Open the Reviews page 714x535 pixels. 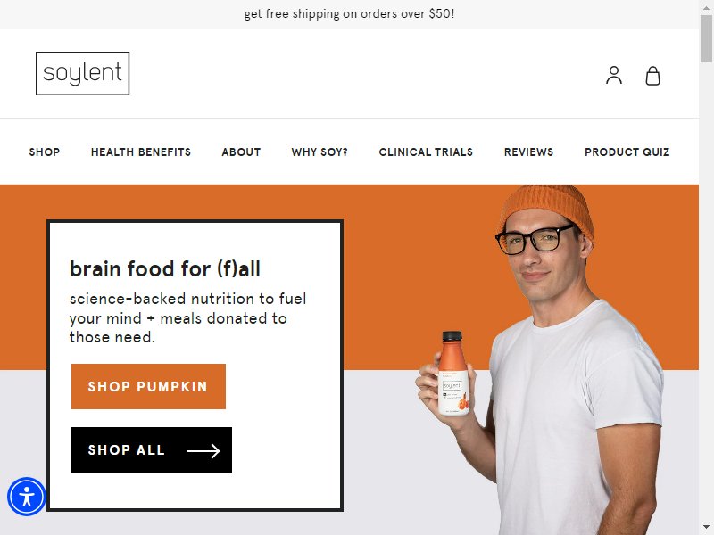(528, 152)
